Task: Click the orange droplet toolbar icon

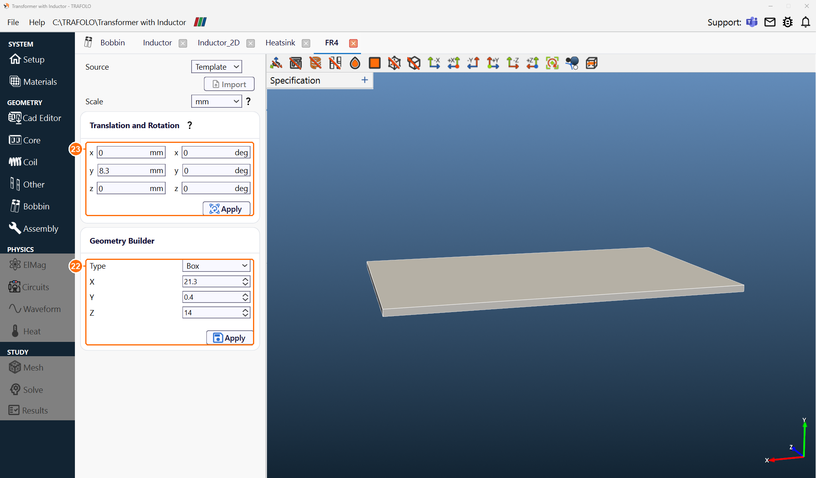Action: 355,63
